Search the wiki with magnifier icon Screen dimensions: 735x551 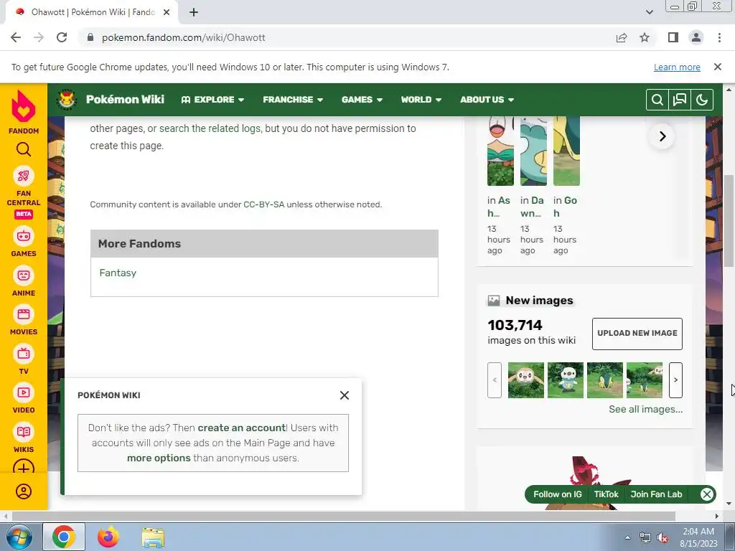point(657,100)
